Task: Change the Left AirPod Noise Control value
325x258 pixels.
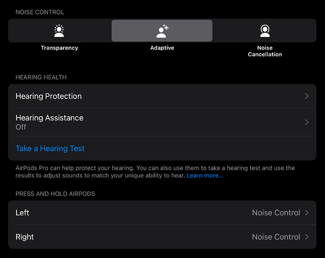Action: pyautogui.click(x=275, y=213)
